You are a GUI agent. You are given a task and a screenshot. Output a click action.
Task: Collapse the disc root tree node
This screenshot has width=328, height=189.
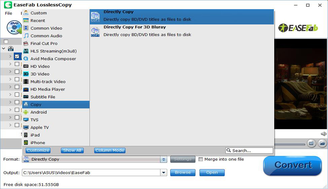tap(4, 48)
